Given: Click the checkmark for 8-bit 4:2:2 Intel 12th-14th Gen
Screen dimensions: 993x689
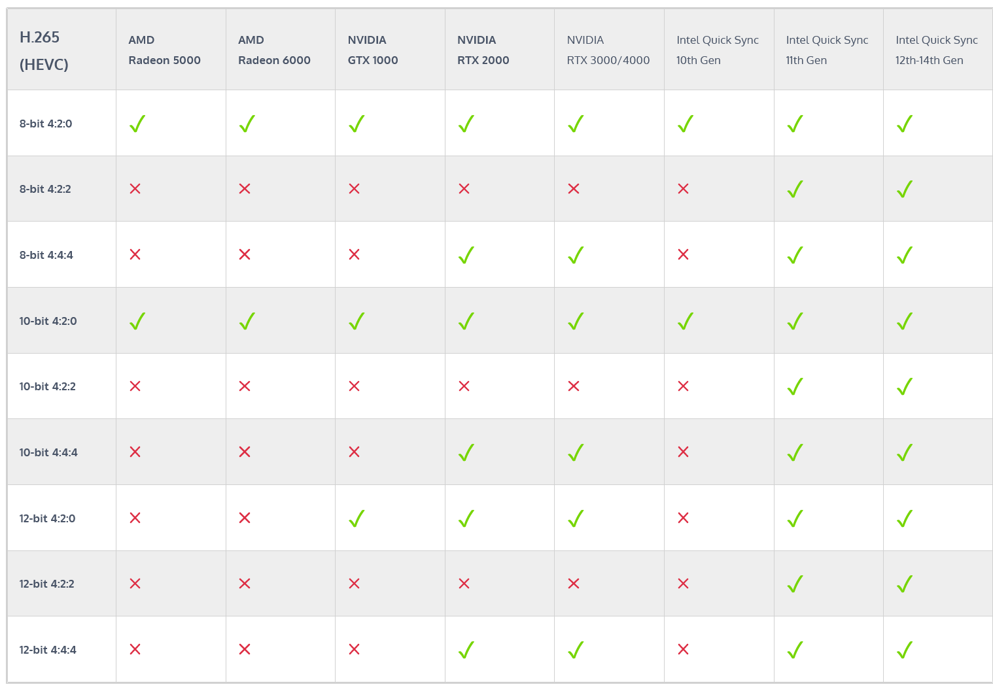Looking at the screenshot, I should pyautogui.click(x=905, y=189).
